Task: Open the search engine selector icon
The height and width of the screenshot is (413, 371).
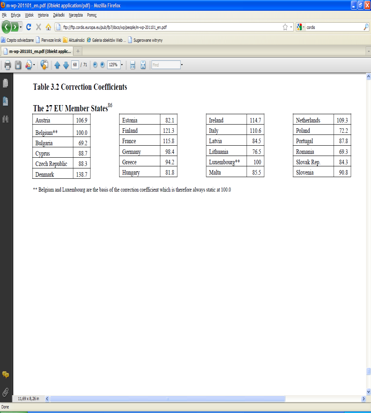Action: click(299, 27)
